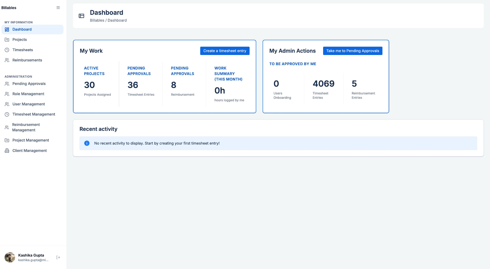Click the 8 Reimbursement pending value
The image size is (490, 269).
(174, 85)
